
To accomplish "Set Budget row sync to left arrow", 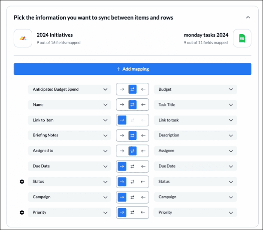I will [x=143, y=89].
